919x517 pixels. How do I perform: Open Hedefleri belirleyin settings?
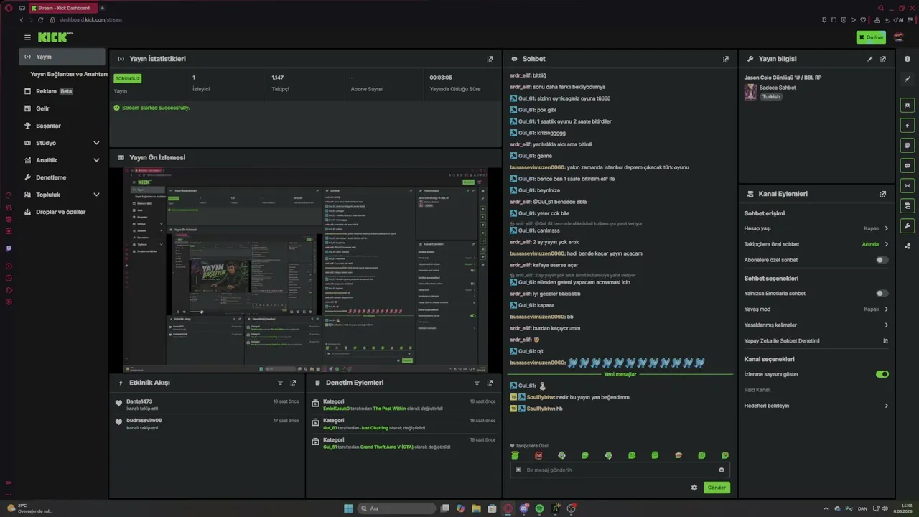(x=816, y=406)
